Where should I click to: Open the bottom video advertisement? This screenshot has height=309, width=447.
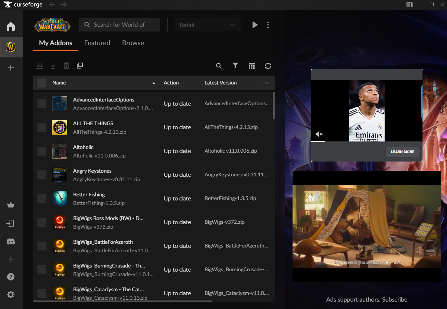(x=367, y=226)
